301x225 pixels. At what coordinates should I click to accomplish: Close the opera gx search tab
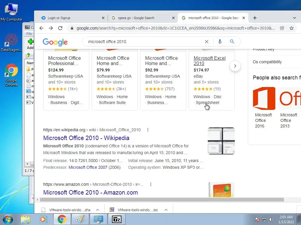[x=173, y=18]
